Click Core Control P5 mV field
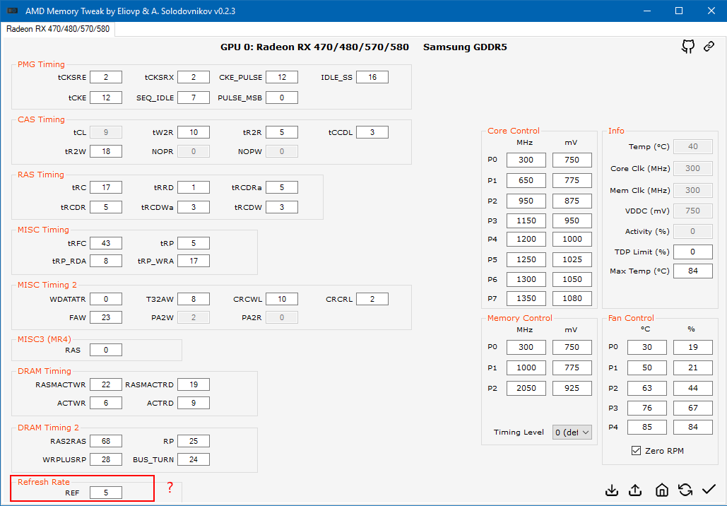The image size is (727, 506). pos(572,260)
